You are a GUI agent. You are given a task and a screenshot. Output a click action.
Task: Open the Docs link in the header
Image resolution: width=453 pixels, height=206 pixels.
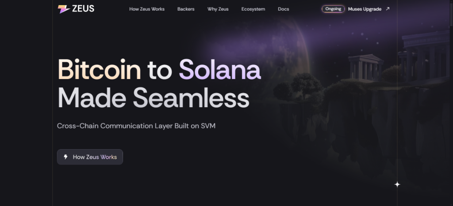click(284, 9)
